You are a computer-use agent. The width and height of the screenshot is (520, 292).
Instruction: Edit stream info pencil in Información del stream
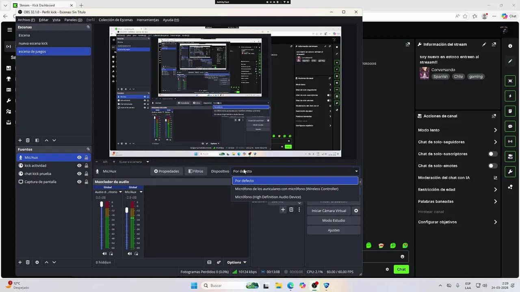tap(484, 44)
